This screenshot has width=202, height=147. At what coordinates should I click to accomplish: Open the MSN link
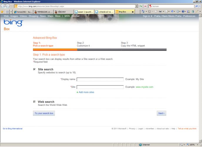pos(67,16)
